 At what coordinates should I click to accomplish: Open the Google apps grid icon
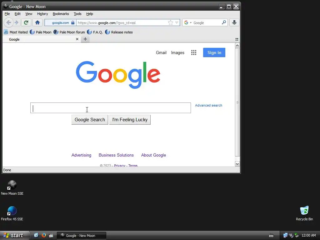click(194, 52)
